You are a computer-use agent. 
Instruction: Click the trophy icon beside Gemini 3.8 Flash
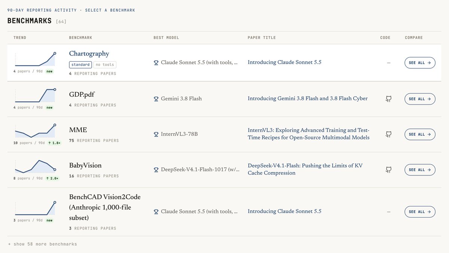tap(156, 99)
